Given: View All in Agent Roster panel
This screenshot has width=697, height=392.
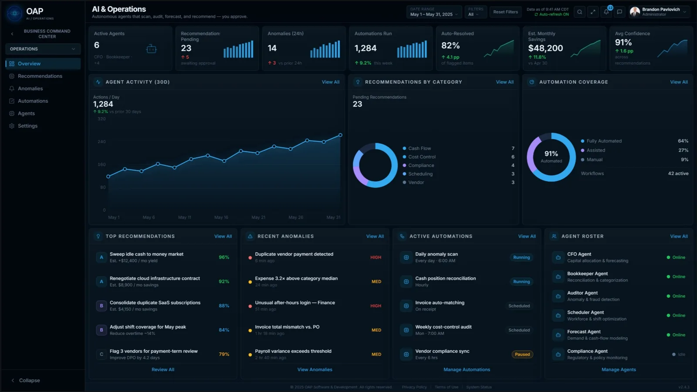Looking at the screenshot, I should (x=679, y=236).
